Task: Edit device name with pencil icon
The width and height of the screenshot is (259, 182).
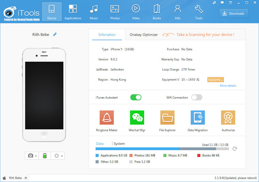Action: tap(55, 34)
